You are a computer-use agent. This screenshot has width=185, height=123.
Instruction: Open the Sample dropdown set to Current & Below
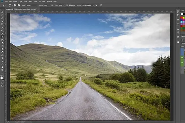88,5
